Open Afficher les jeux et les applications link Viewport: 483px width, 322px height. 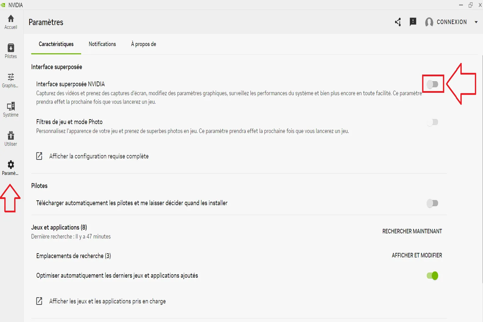click(107, 301)
